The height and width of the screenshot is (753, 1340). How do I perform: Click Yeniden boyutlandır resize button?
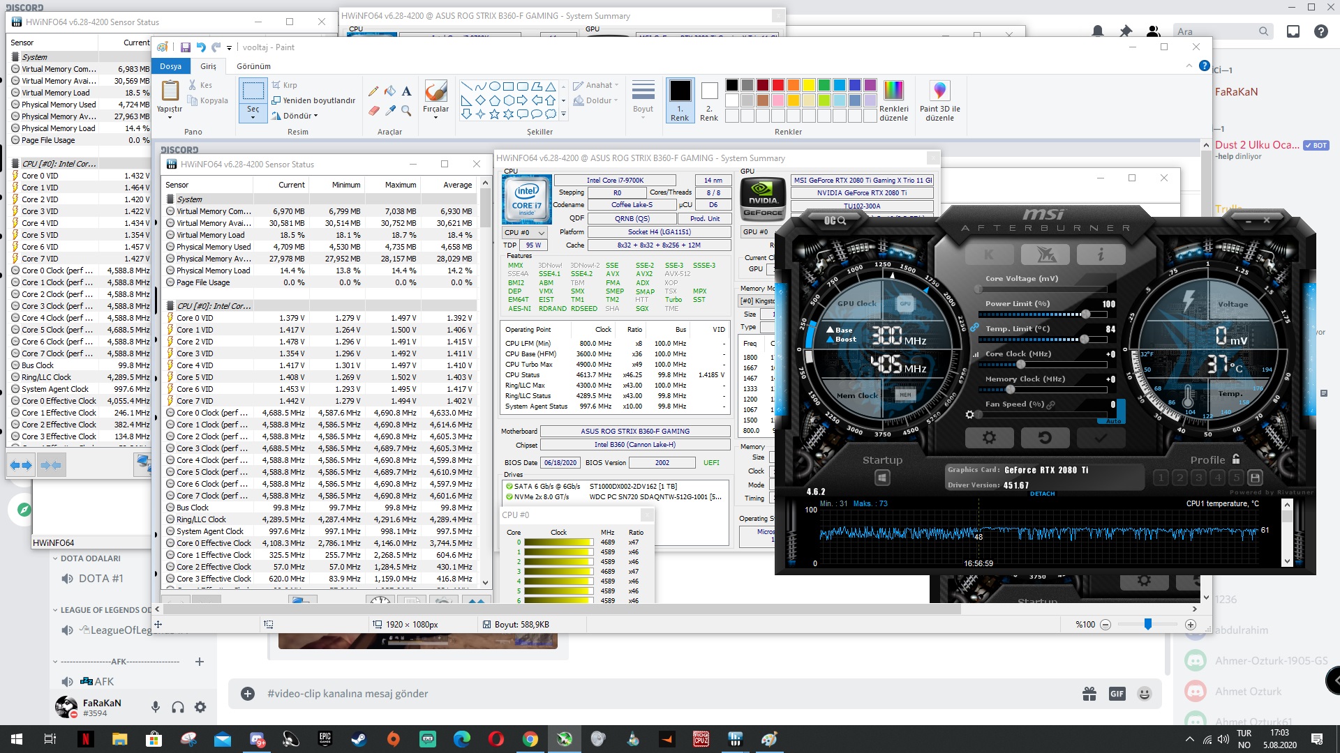(x=313, y=100)
